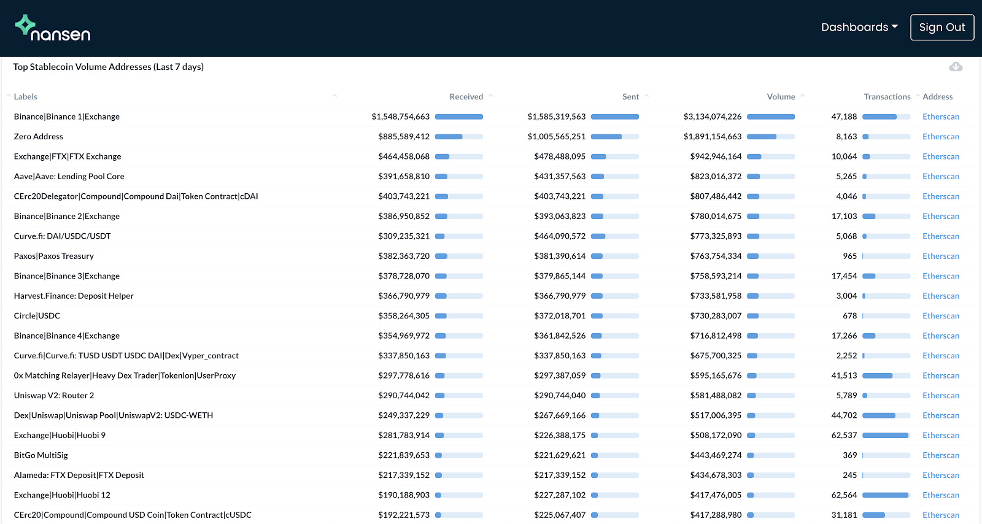This screenshot has height=524, width=982.
Task: Click the Sign Out button
Action: pyautogui.click(x=942, y=28)
